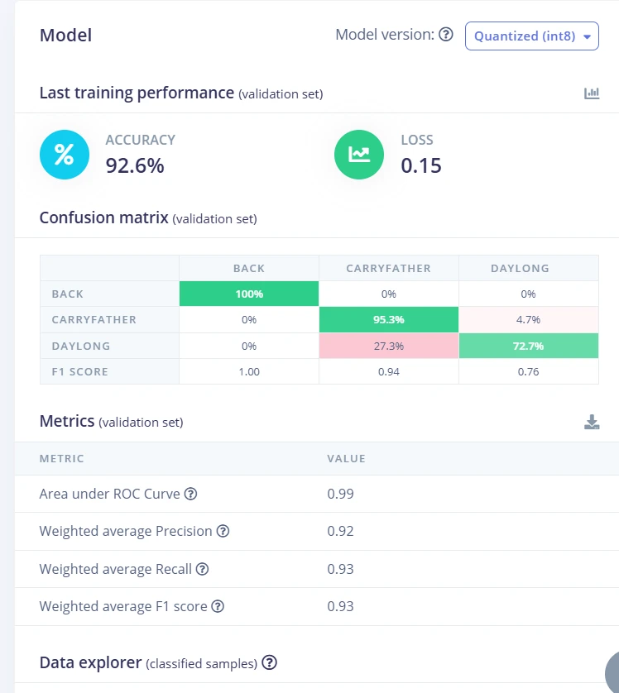Click the green loss chart icon

[x=359, y=155]
